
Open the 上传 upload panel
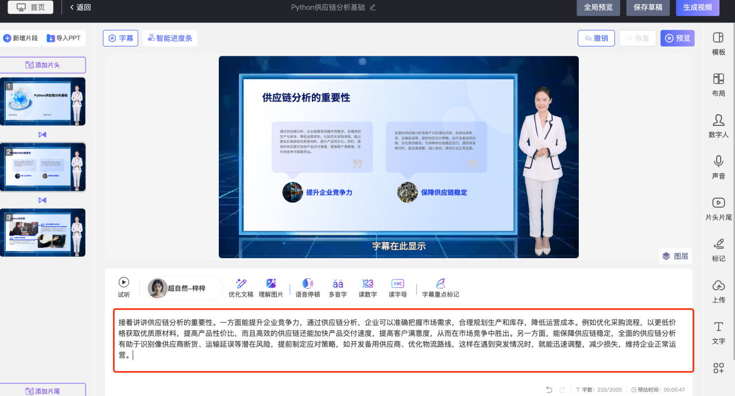718,285
